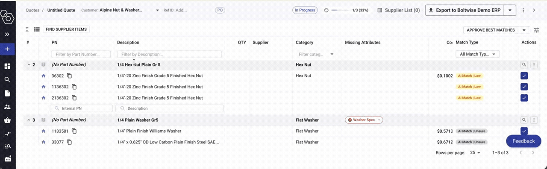Click home icon beside PN 1133581
The width and height of the screenshot is (547, 169).
click(x=43, y=131)
